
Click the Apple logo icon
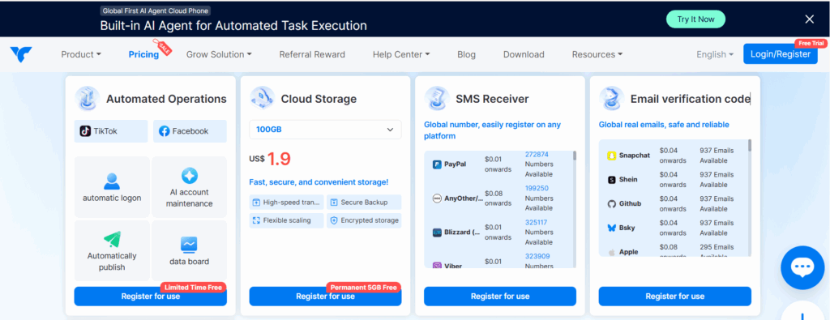click(612, 252)
